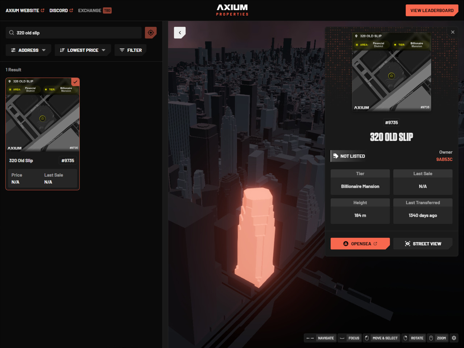Viewport: 464px width, 348px height.
Task: Click the search magnifier icon
Action: pyautogui.click(x=12, y=33)
